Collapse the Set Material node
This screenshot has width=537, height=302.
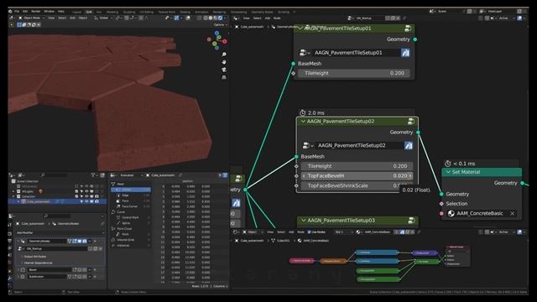point(448,172)
